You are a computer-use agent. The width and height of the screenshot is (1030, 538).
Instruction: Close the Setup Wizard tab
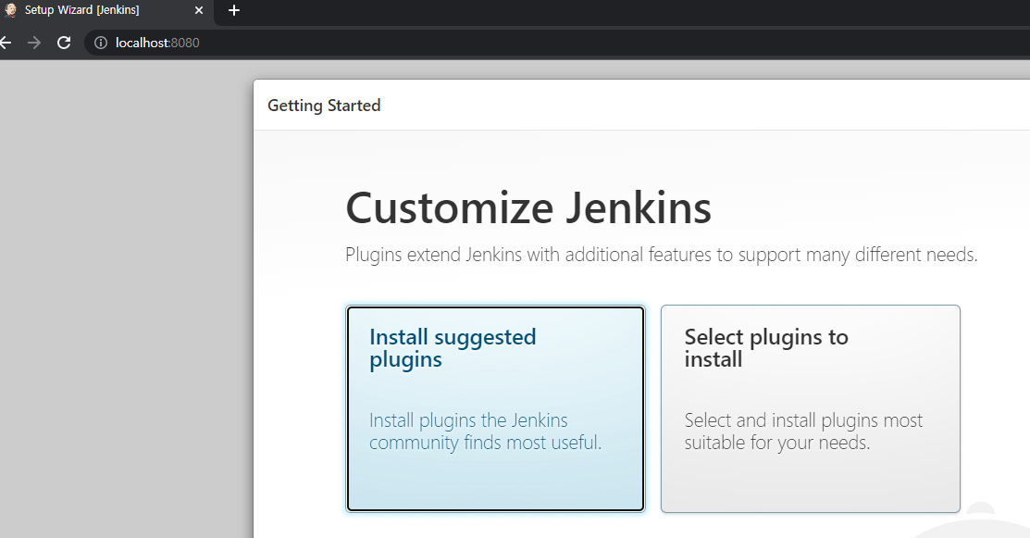(198, 10)
